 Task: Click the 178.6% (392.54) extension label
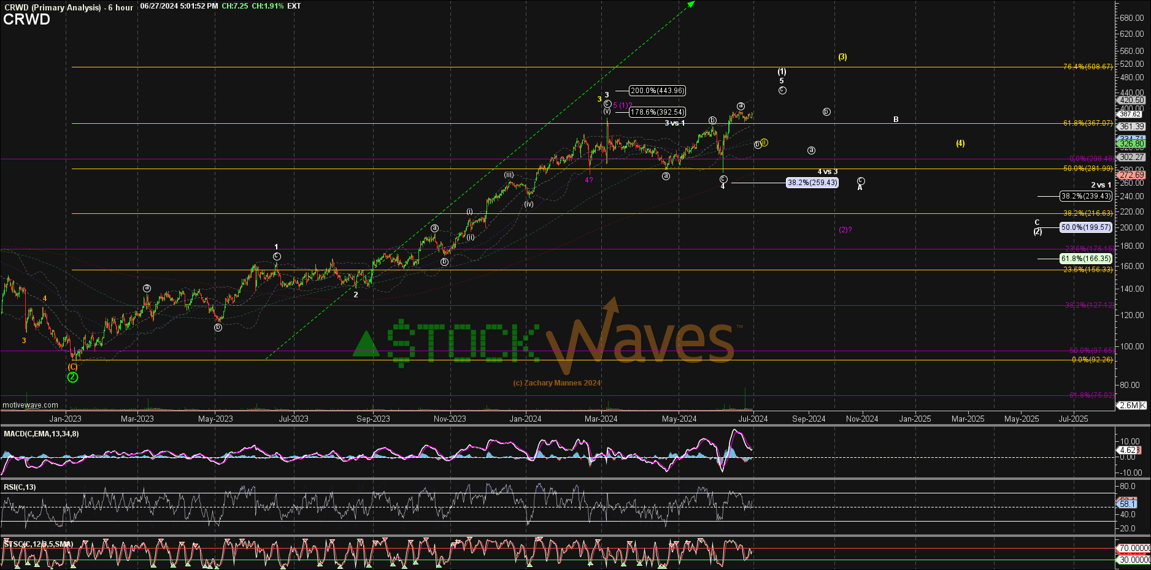pos(658,112)
